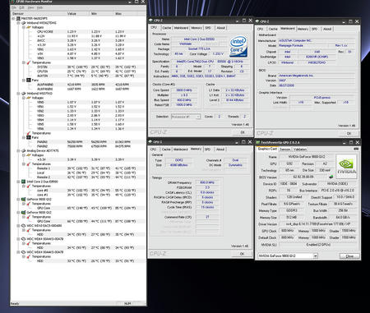Open the SPD tab in the top-left CPU-Z window
Image resolution: width=370 pixels, height=313 pixels.
(x=208, y=28)
